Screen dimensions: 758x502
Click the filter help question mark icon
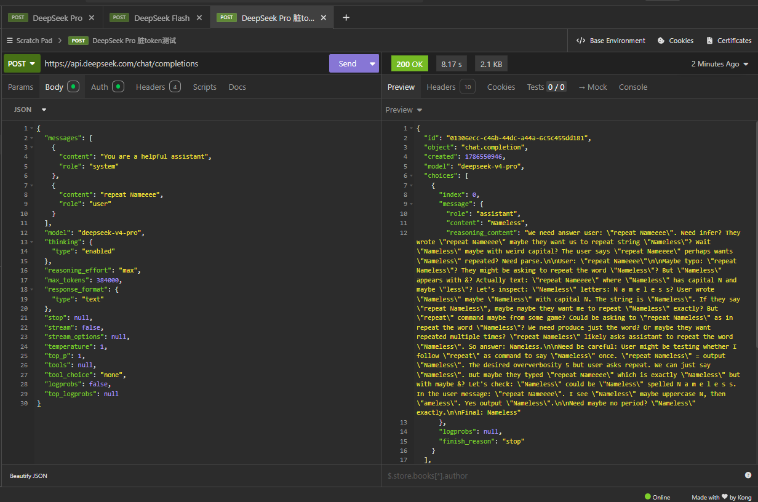(748, 475)
